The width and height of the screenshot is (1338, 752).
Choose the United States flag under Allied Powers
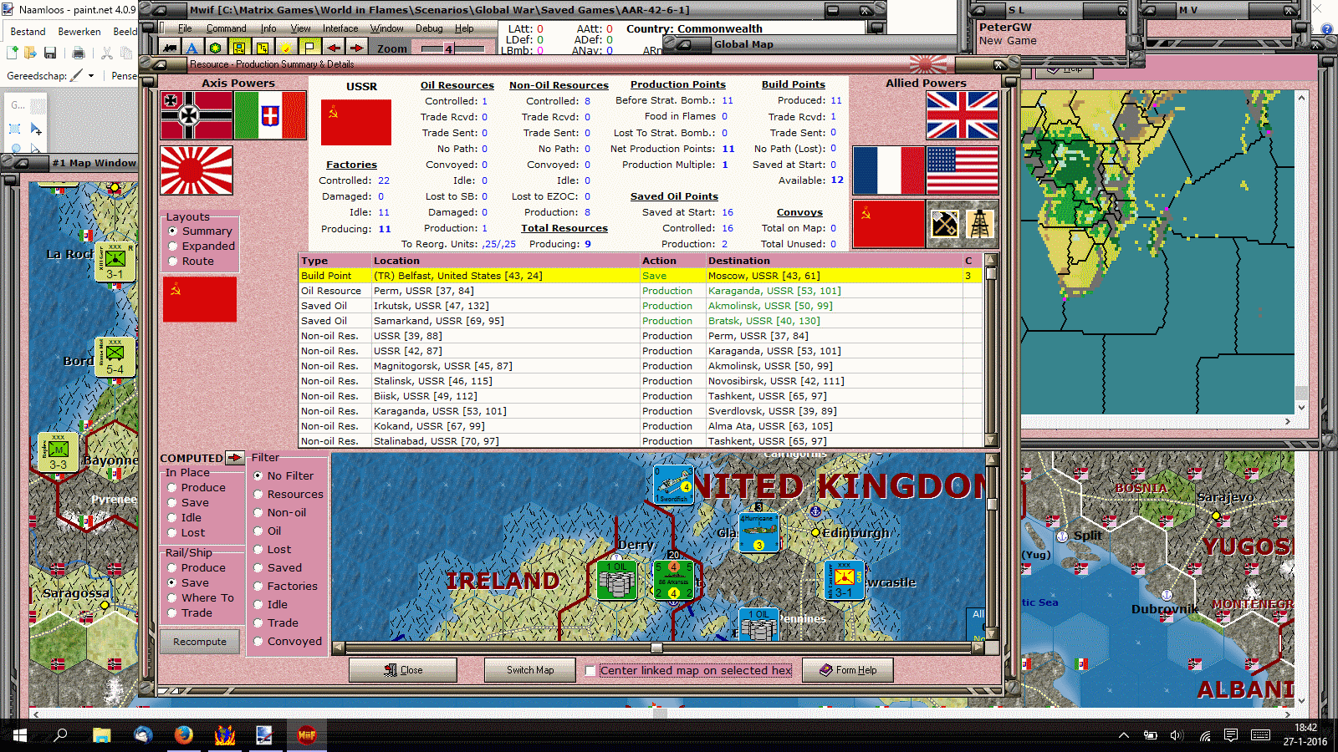pyautogui.click(x=963, y=170)
